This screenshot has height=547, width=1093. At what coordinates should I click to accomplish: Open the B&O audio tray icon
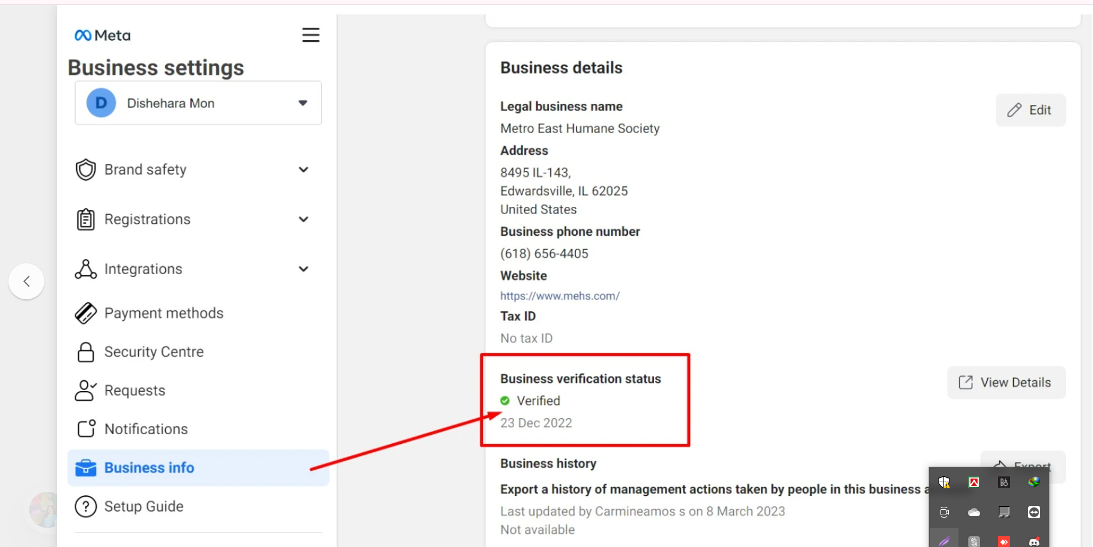pos(1004,482)
